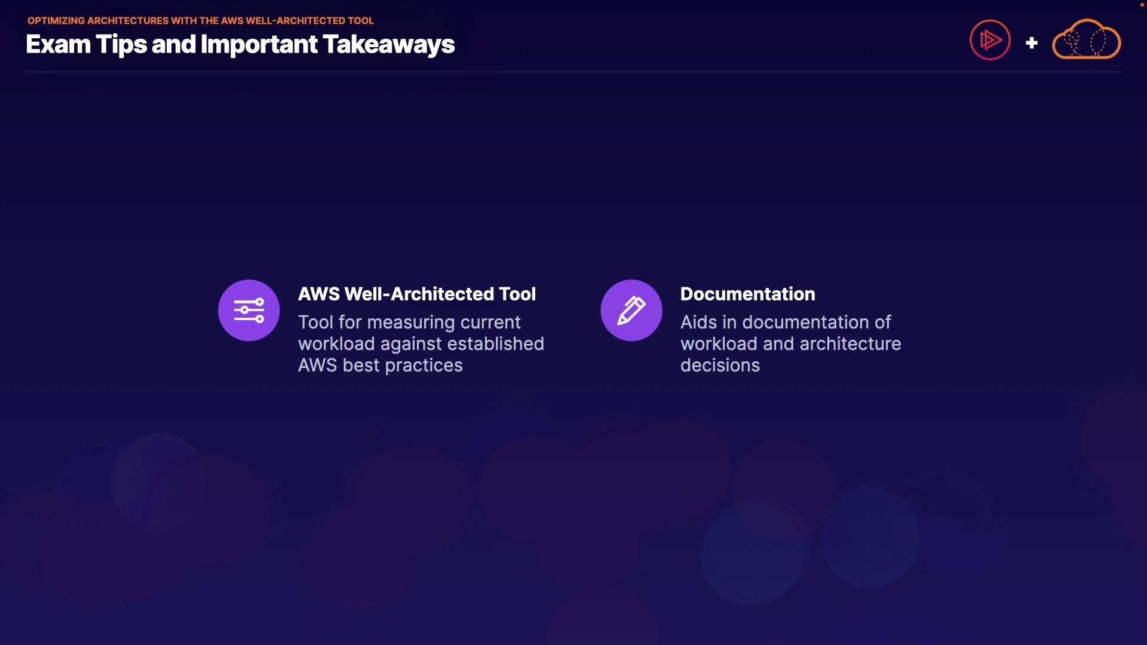Click the 'Tool for measuring current' text line
The width and height of the screenshot is (1147, 645).
coord(409,322)
